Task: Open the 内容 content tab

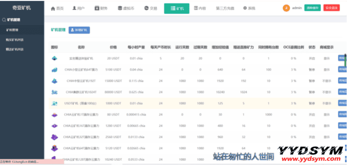Action: (x=200, y=8)
